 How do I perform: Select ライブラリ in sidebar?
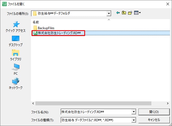pos(16,55)
